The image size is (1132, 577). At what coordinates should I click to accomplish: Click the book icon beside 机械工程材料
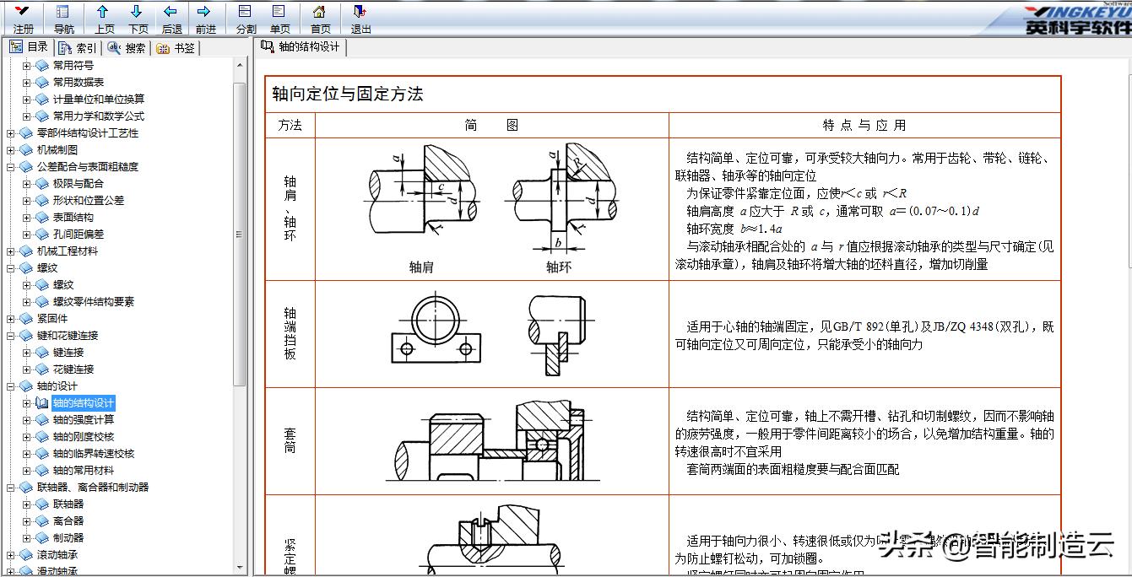(x=26, y=251)
